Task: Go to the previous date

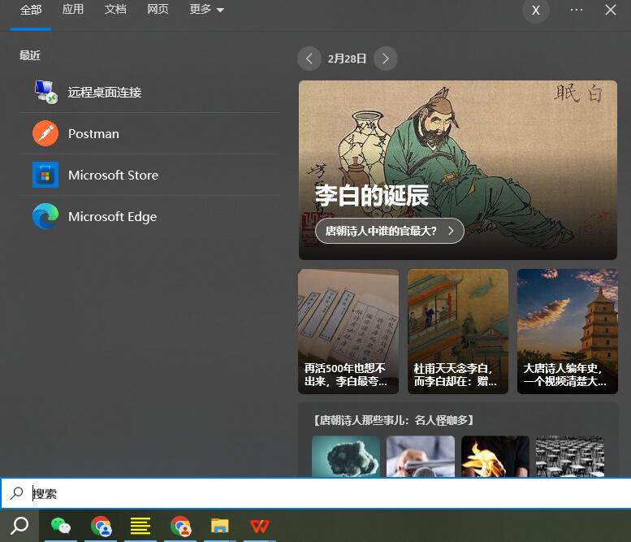Action: coord(309,59)
